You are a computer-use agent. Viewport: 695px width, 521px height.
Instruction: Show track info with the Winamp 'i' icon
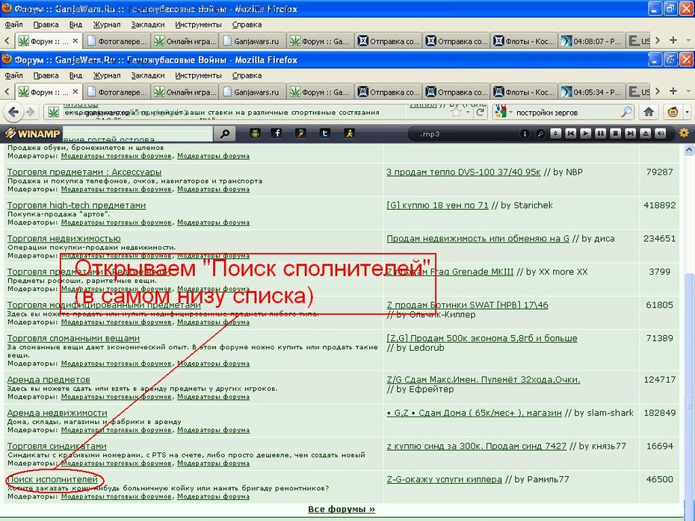(x=525, y=134)
